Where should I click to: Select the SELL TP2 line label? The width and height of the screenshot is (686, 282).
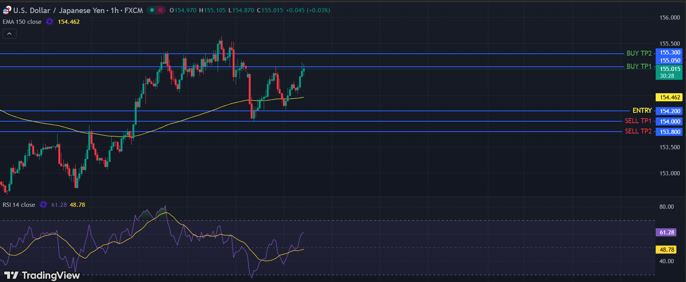pos(638,131)
